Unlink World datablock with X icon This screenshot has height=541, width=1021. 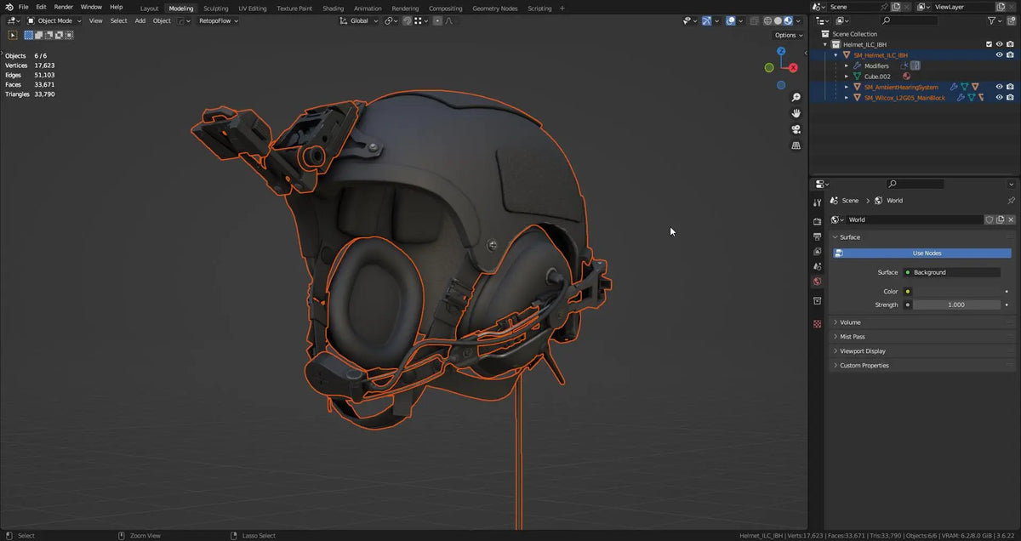(1011, 219)
